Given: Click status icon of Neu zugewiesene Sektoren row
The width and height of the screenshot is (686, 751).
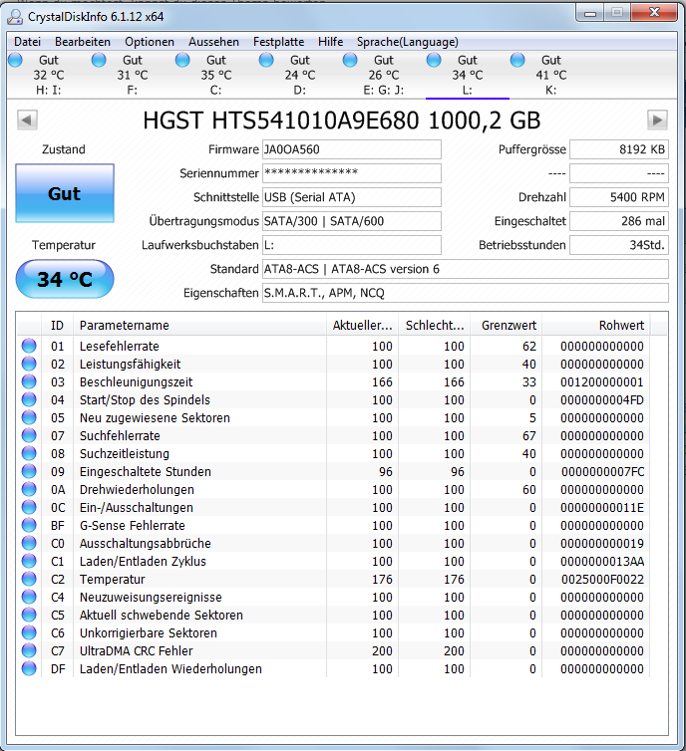Looking at the screenshot, I should tap(29, 417).
